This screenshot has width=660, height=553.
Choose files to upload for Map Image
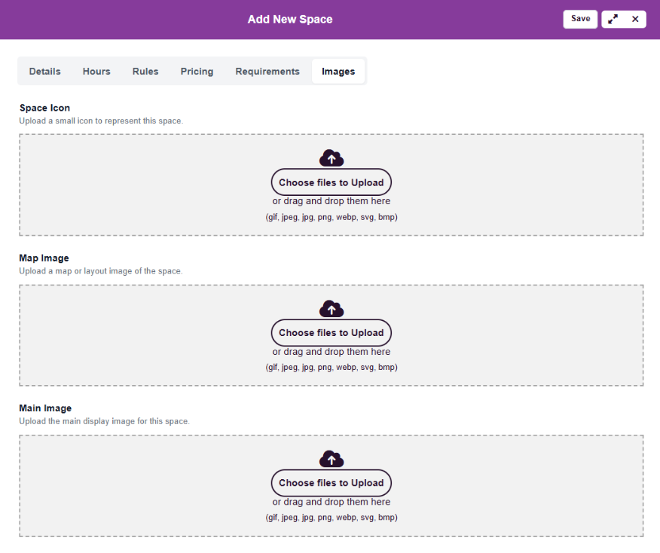coord(332,332)
